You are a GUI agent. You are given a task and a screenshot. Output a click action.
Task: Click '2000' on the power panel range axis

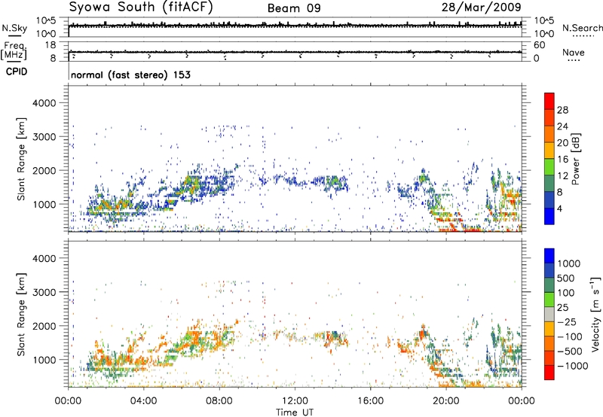pyautogui.click(x=44, y=170)
